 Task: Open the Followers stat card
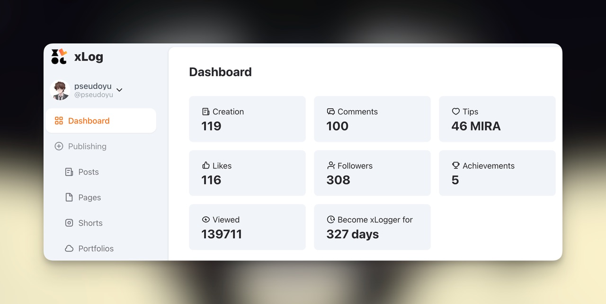[372, 173]
